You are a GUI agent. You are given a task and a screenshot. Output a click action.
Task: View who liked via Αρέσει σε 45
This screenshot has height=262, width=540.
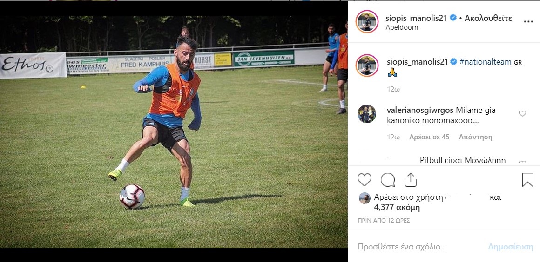click(x=429, y=137)
